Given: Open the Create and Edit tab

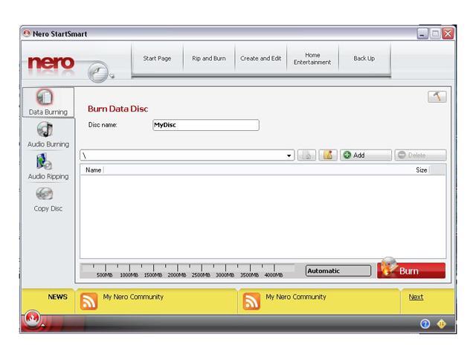Looking at the screenshot, I should 260,59.
